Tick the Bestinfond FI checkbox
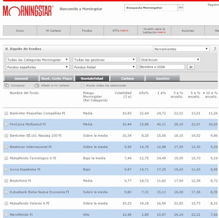Viewport: 219px width, 218px height. click(6, 181)
